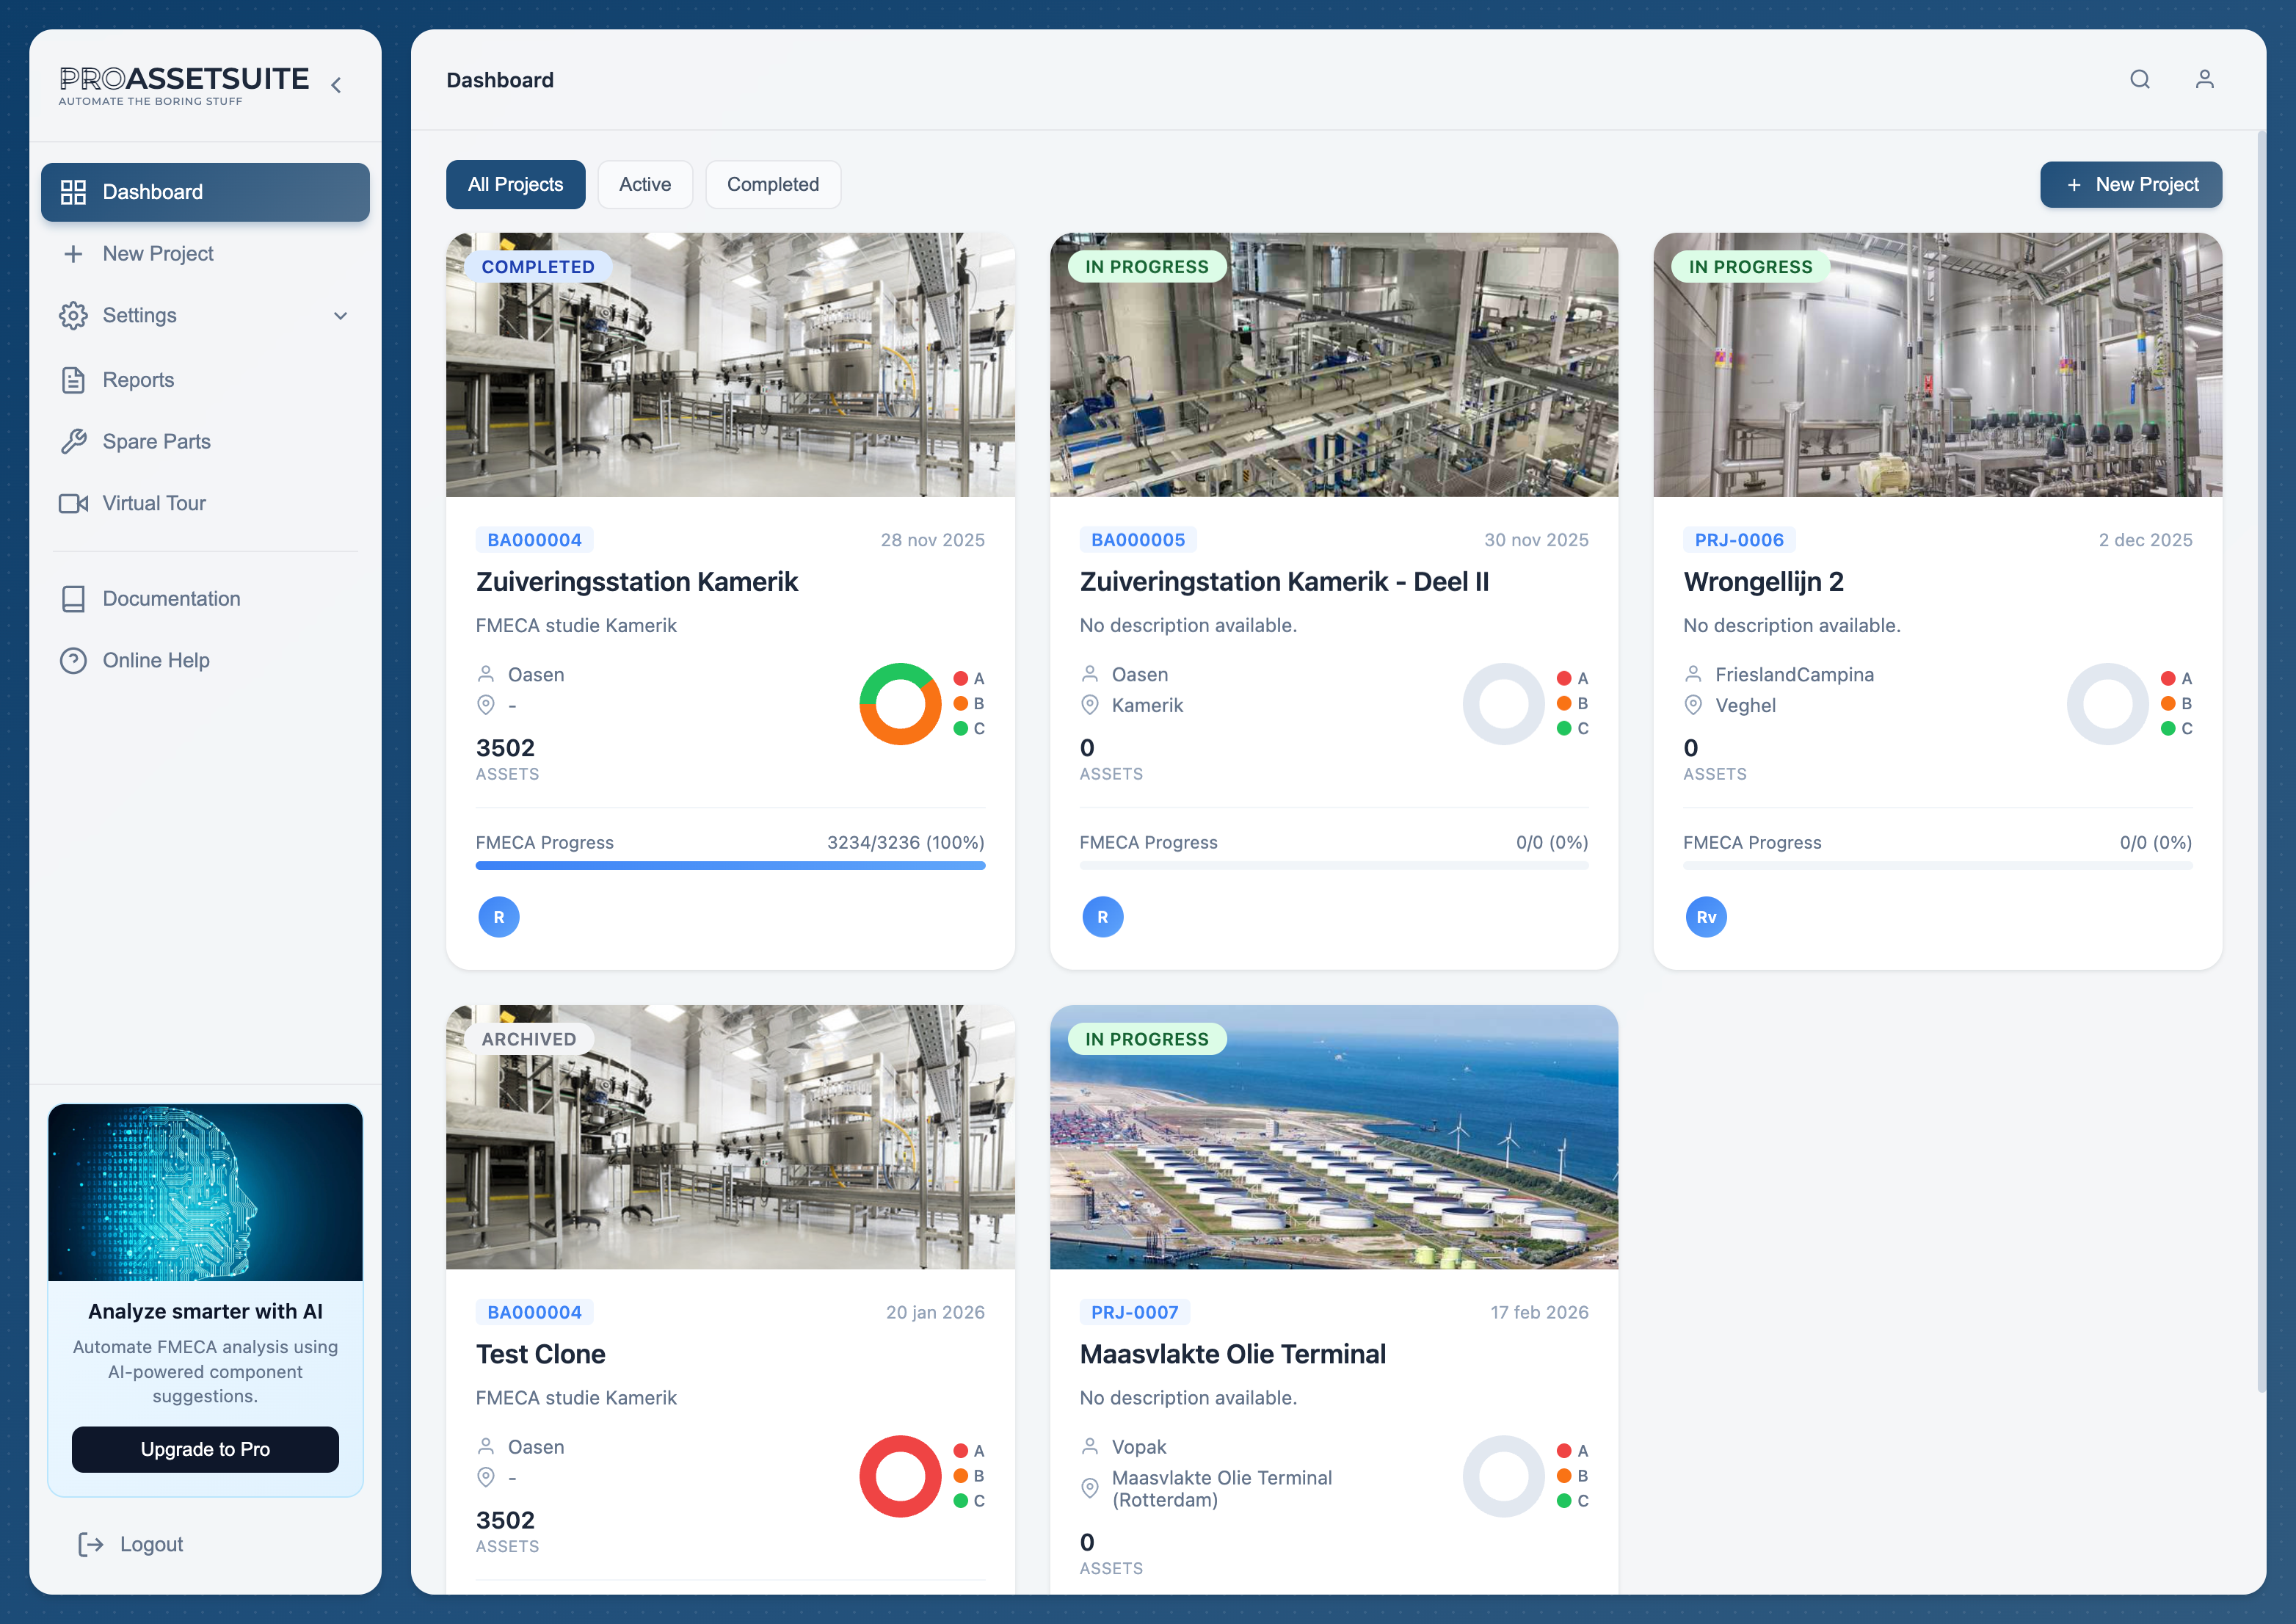The image size is (2296, 1624).
Task: Open search using the magnifier icon
Action: pyautogui.click(x=2140, y=79)
